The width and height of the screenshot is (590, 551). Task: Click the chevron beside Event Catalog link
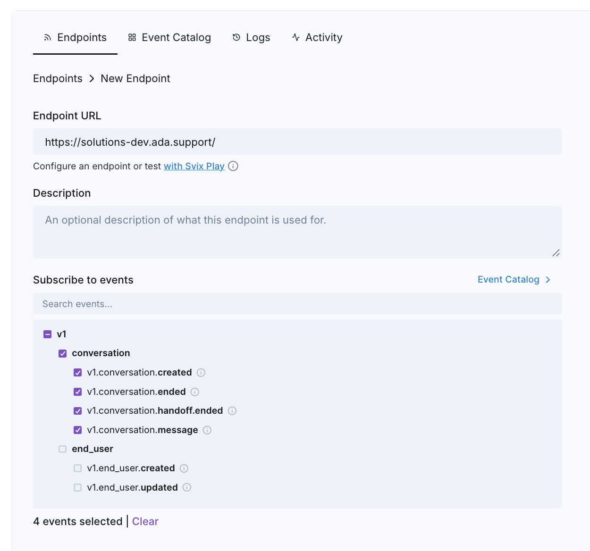coord(548,279)
